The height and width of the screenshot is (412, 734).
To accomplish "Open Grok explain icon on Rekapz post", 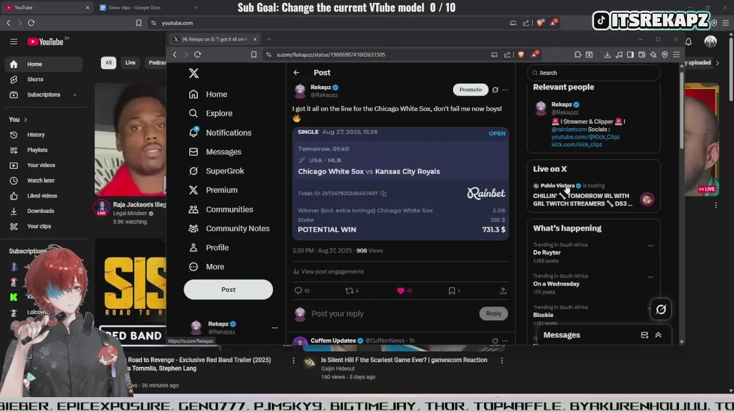I will (x=495, y=90).
